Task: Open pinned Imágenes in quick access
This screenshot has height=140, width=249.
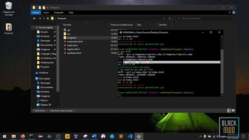Action: click(x=45, y=49)
